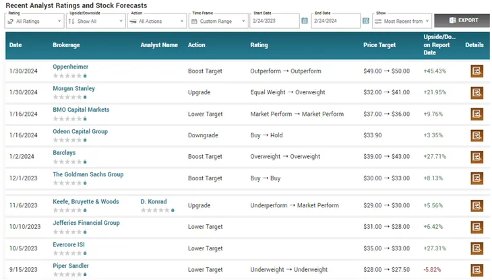The image size is (492, 280).
Task: Open details icon for Oppenheimer row
Action: (476, 71)
